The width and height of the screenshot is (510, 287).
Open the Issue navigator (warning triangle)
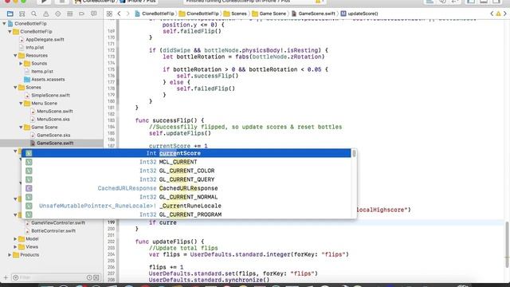coord(46,14)
